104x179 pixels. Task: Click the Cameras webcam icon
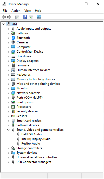click(13, 42)
